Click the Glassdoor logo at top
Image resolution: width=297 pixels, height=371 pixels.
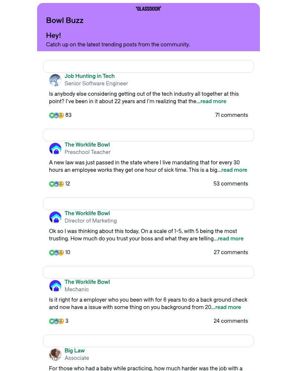(148, 9)
